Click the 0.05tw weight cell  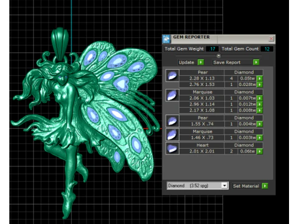point(247,78)
